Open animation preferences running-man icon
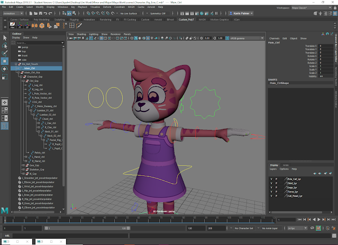 click(x=333, y=228)
